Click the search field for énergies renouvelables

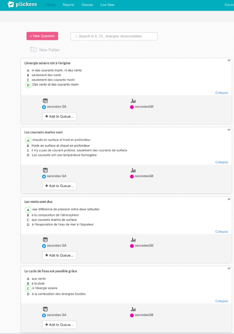coord(114,36)
